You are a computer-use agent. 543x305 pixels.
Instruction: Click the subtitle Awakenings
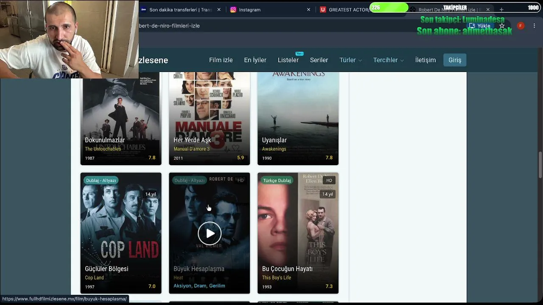274,149
